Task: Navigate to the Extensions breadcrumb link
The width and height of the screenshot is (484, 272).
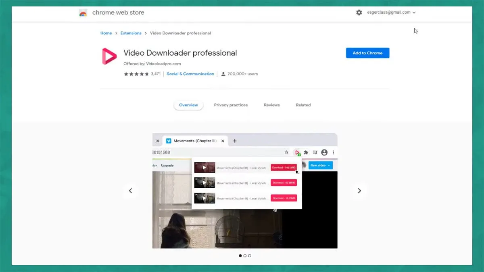Action: tap(131, 33)
